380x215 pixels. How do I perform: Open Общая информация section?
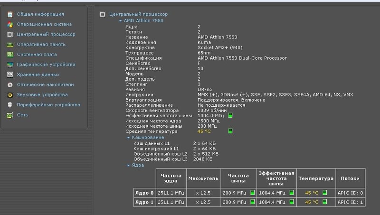(x=40, y=14)
